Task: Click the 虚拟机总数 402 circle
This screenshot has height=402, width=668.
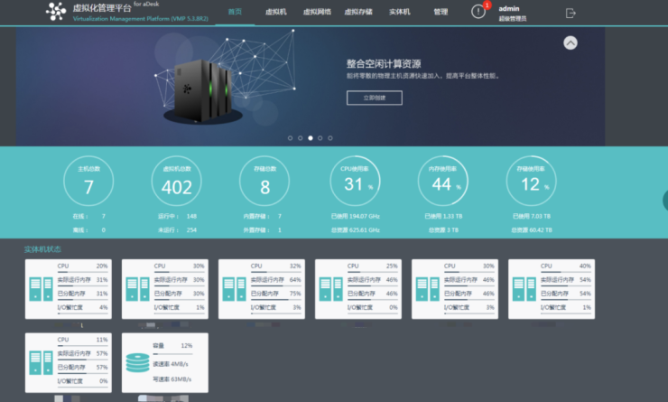Action: pos(177,187)
